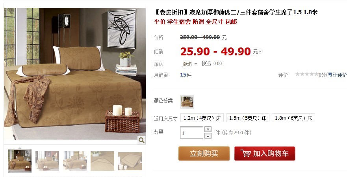Click the shopping cart icon in add-to-cart button
Image resolution: width=347 pixels, height=177 pixels.
[245, 153]
